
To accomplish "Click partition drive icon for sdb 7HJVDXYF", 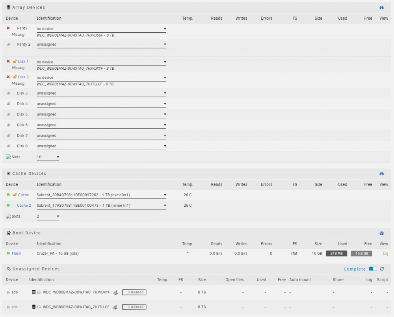I will (x=39, y=292).
